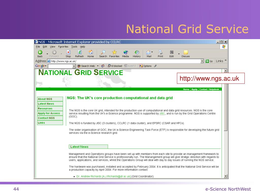Open the Media toolbar icon

pos(125,52)
